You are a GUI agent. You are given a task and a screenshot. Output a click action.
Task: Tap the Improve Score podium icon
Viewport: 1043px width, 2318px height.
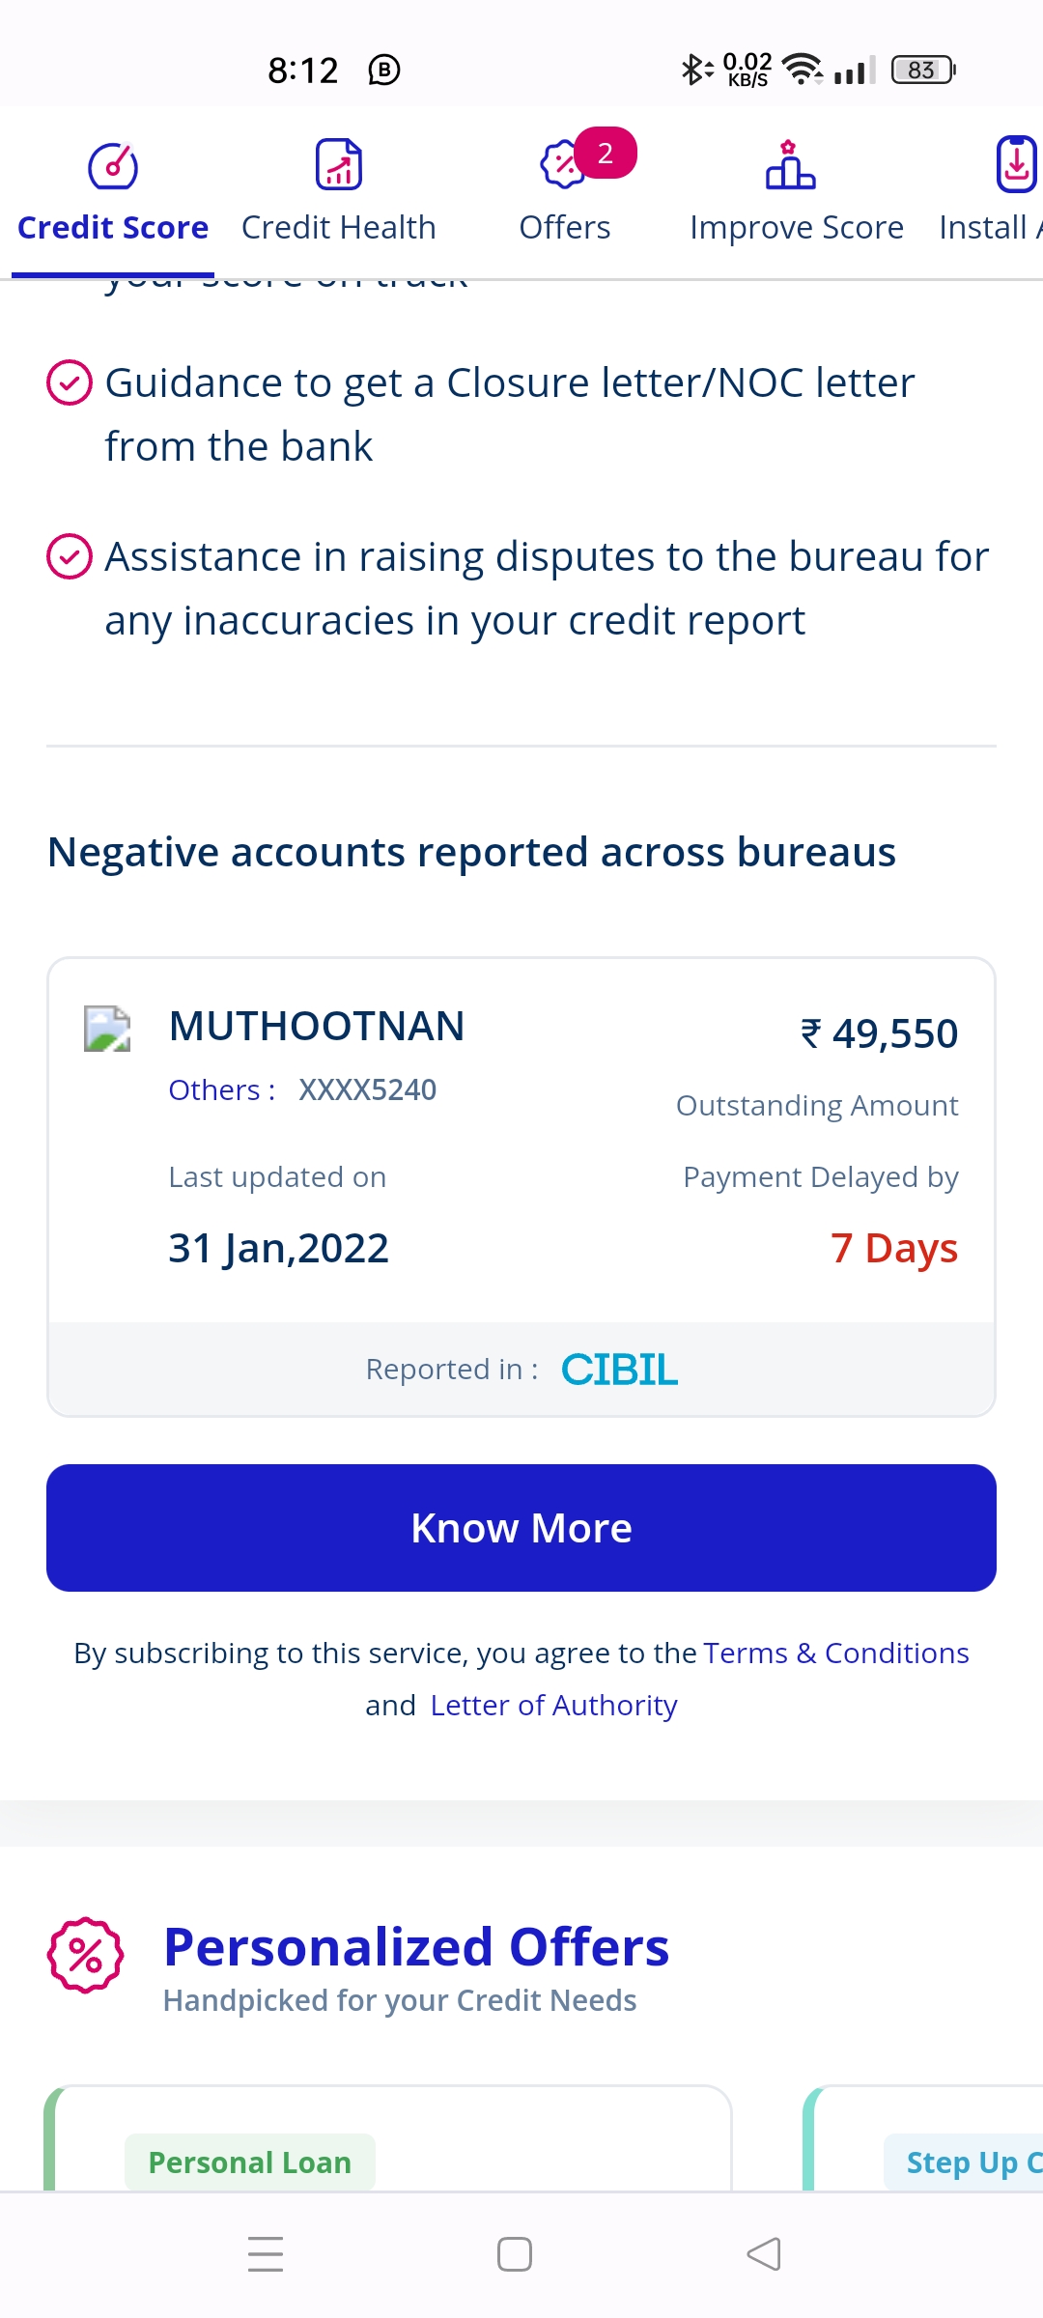[790, 164]
